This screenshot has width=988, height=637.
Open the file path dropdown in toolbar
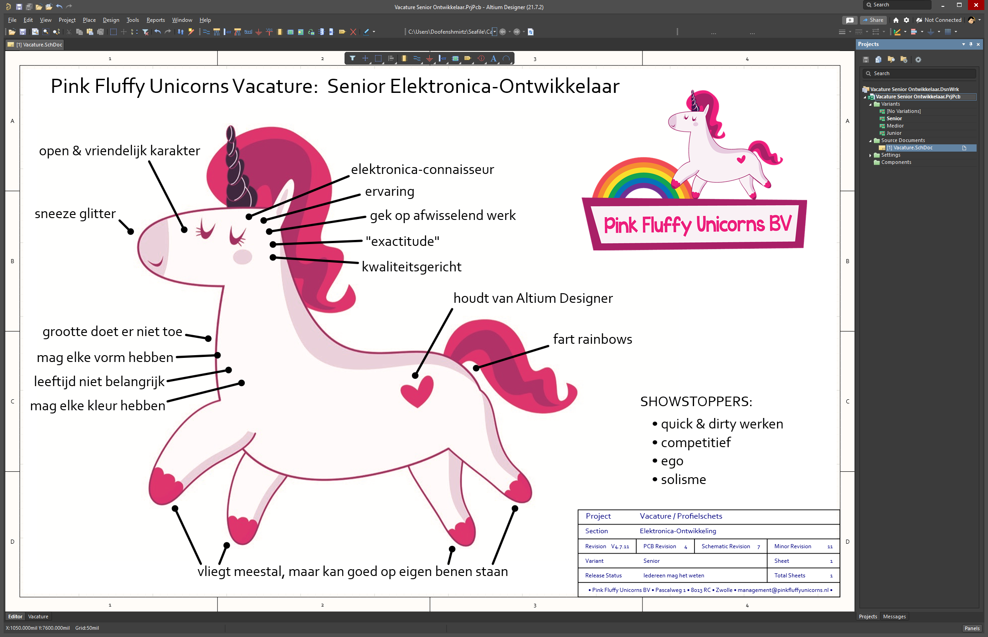tap(495, 32)
